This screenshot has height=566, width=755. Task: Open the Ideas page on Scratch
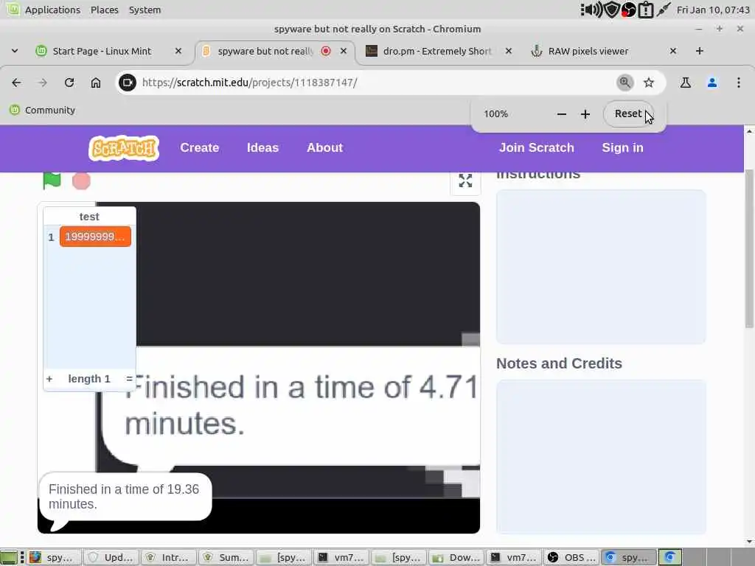[x=262, y=147]
